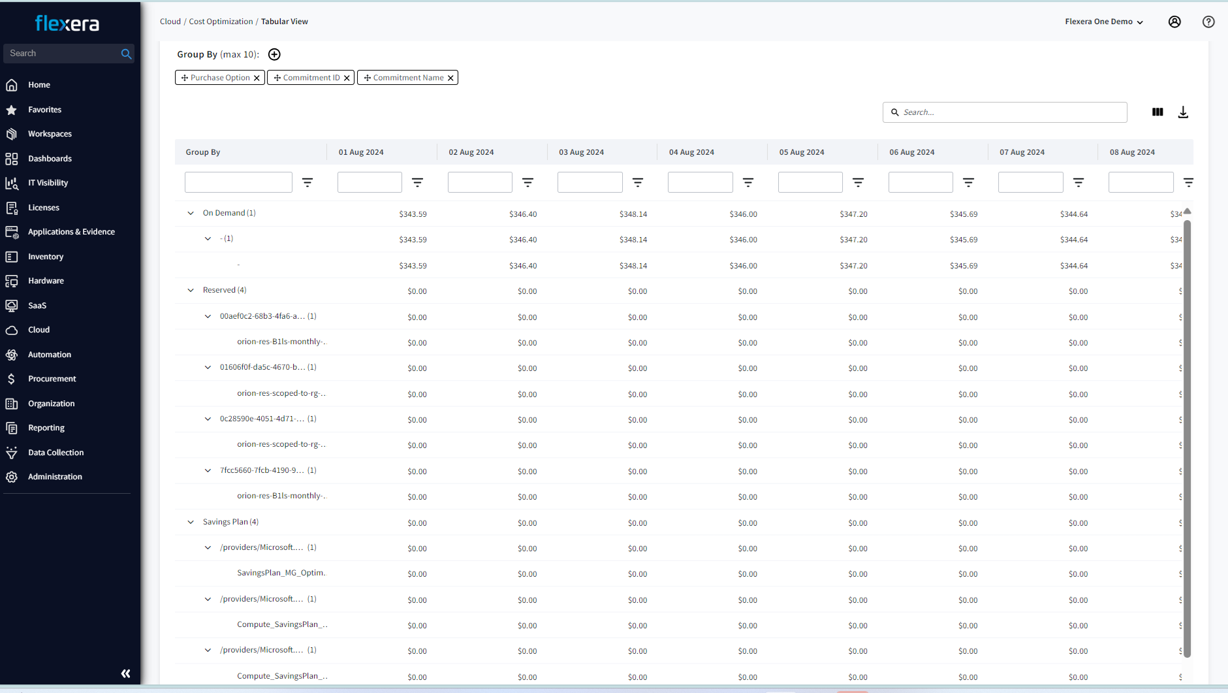
Task: Collapse the On Demand group row
Action: [x=191, y=213]
